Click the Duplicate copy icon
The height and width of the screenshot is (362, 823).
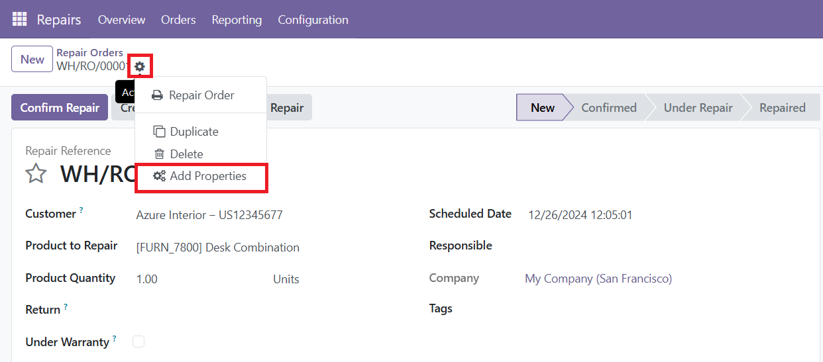click(x=159, y=132)
